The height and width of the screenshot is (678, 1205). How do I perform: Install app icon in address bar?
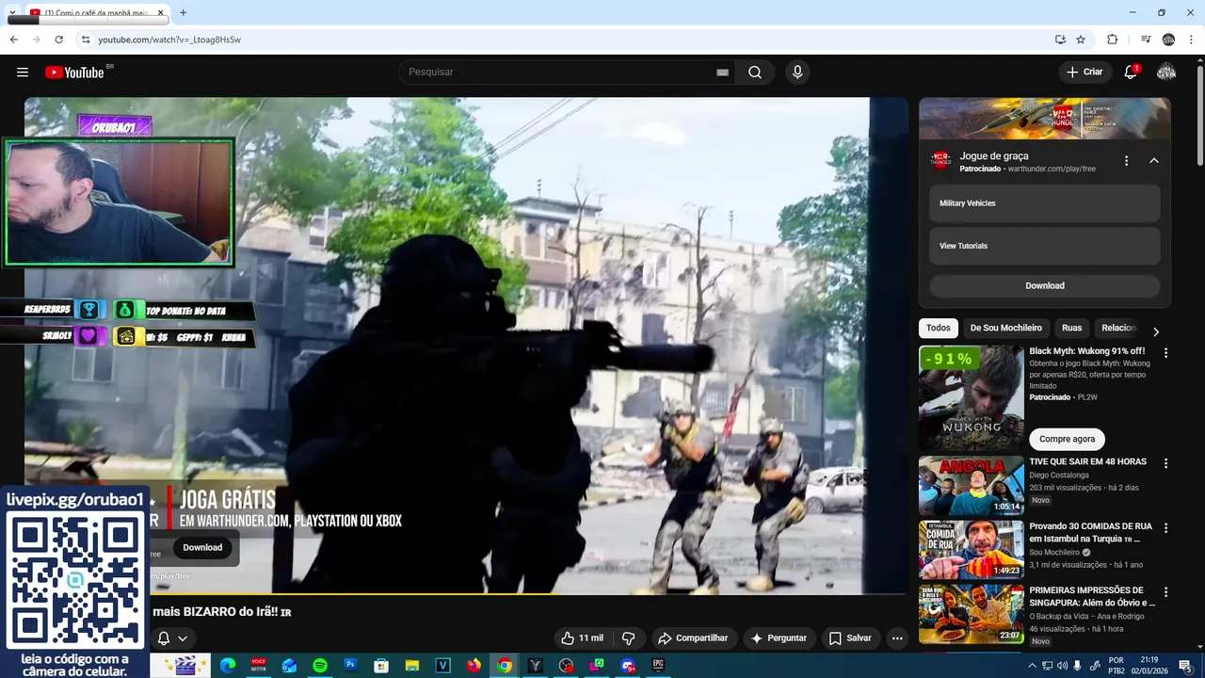coord(1060,40)
